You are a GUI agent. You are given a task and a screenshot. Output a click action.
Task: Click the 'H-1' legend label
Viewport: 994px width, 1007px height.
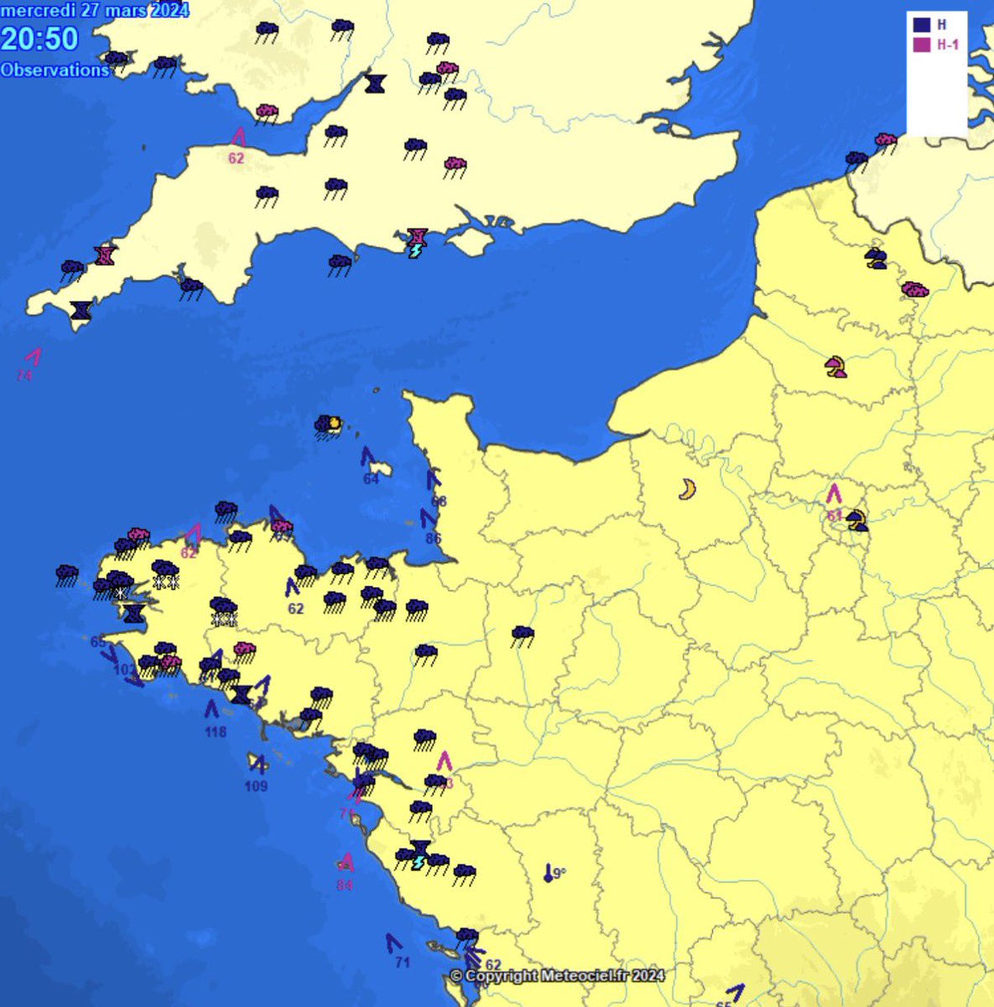[948, 45]
